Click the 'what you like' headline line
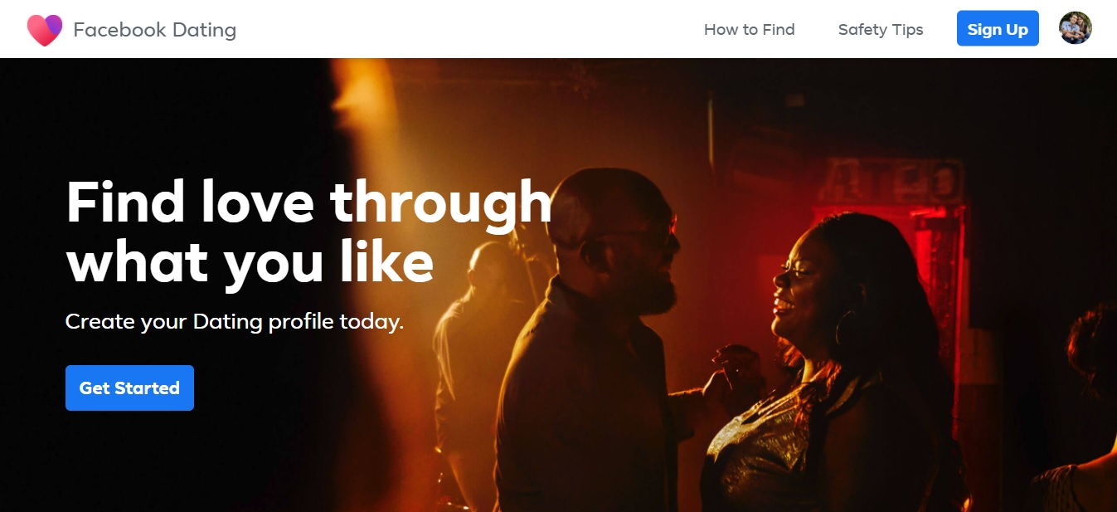Screen dimensions: 1117x512 point(250,261)
